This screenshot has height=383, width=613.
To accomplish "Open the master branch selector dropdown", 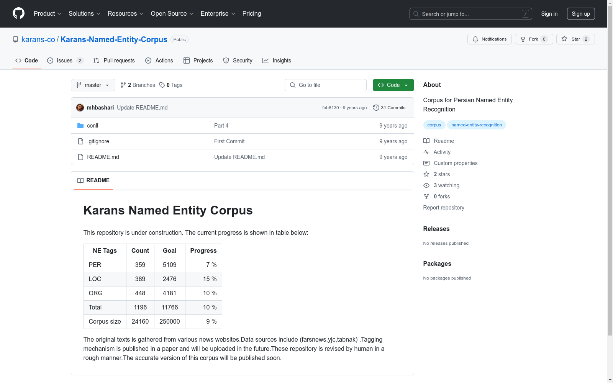I will coord(93,85).
